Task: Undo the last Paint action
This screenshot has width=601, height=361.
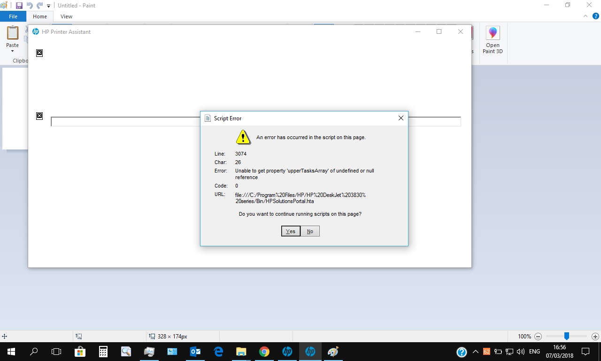Action: [30, 6]
